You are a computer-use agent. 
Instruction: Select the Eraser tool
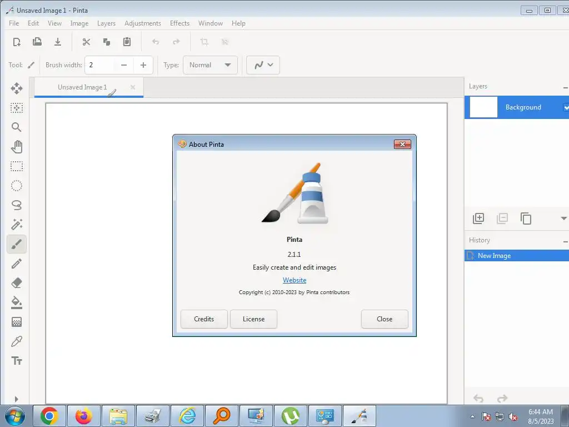coord(17,283)
